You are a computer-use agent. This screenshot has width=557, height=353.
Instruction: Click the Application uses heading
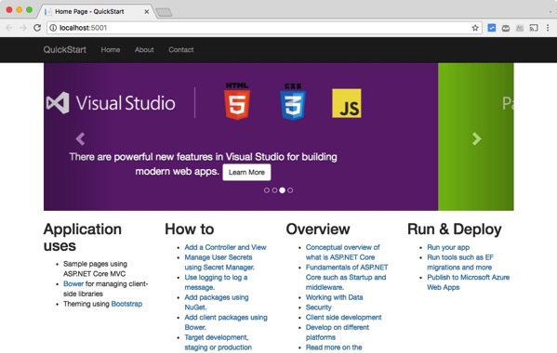(x=83, y=237)
